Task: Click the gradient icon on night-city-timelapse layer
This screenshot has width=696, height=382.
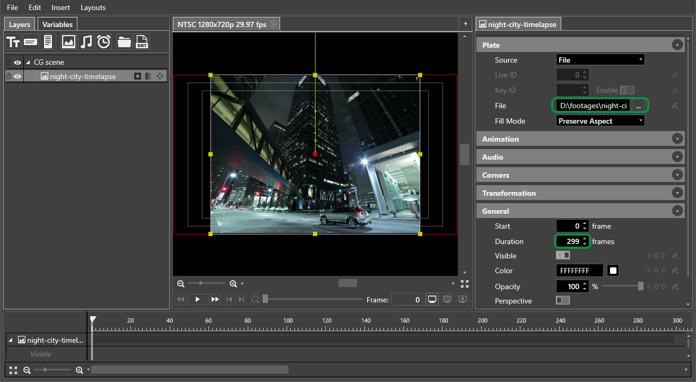Action: tap(149, 76)
